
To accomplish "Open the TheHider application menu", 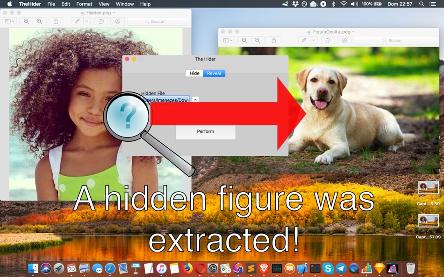I will click(30, 4).
